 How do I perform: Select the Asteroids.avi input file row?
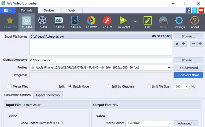[x=101, y=36]
